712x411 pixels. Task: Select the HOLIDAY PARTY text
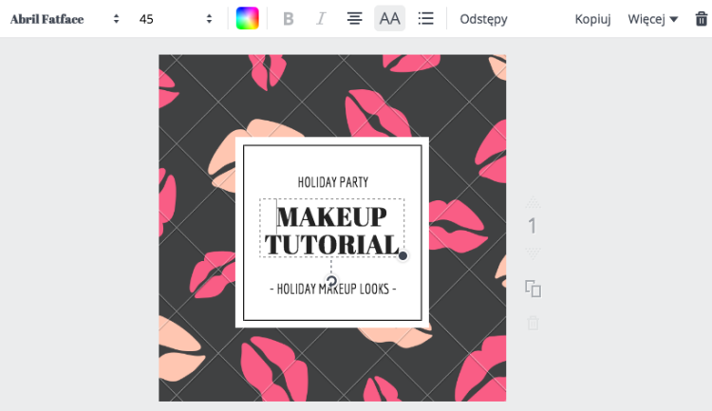click(333, 182)
